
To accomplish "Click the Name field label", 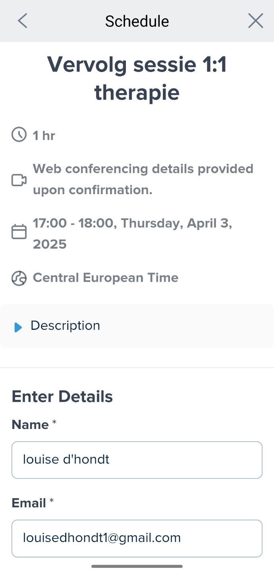I will pos(30,425).
